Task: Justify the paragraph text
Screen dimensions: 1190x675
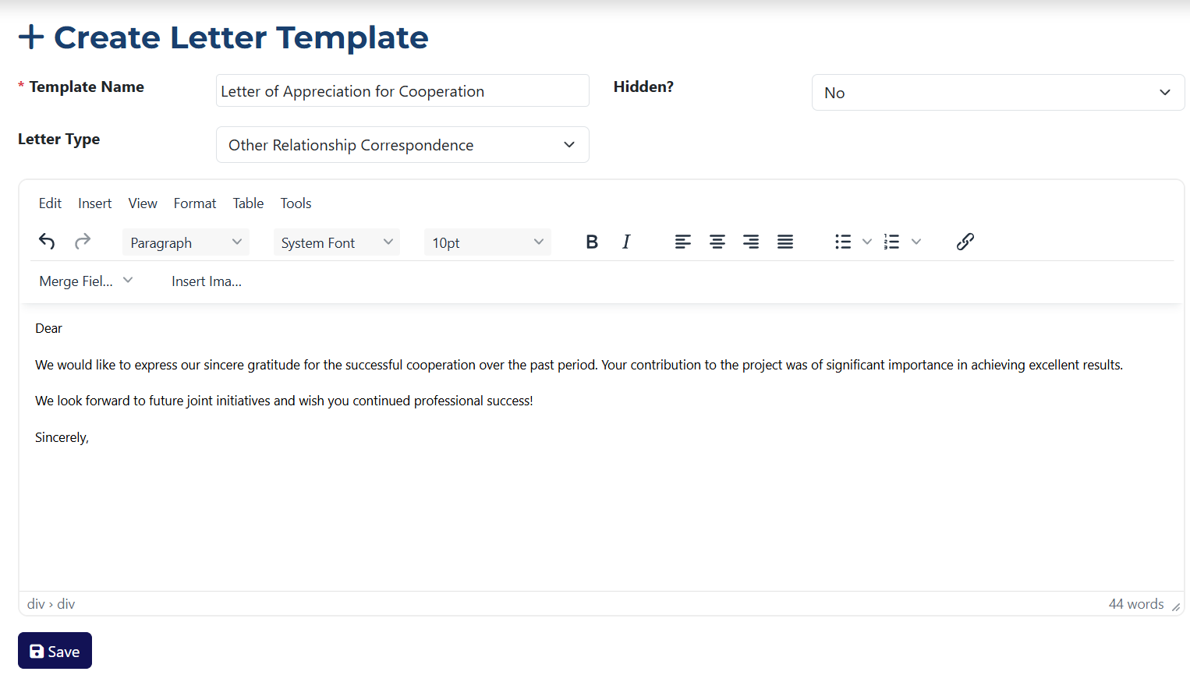Action: pyautogui.click(x=784, y=242)
